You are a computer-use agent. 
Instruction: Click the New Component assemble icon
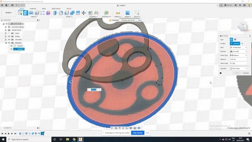[x=91, y=13]
